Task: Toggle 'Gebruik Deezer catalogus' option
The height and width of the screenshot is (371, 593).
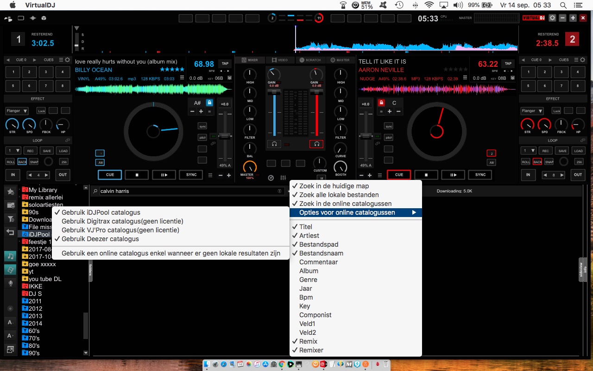Action: pyautogui.click(x=171, y=239)
